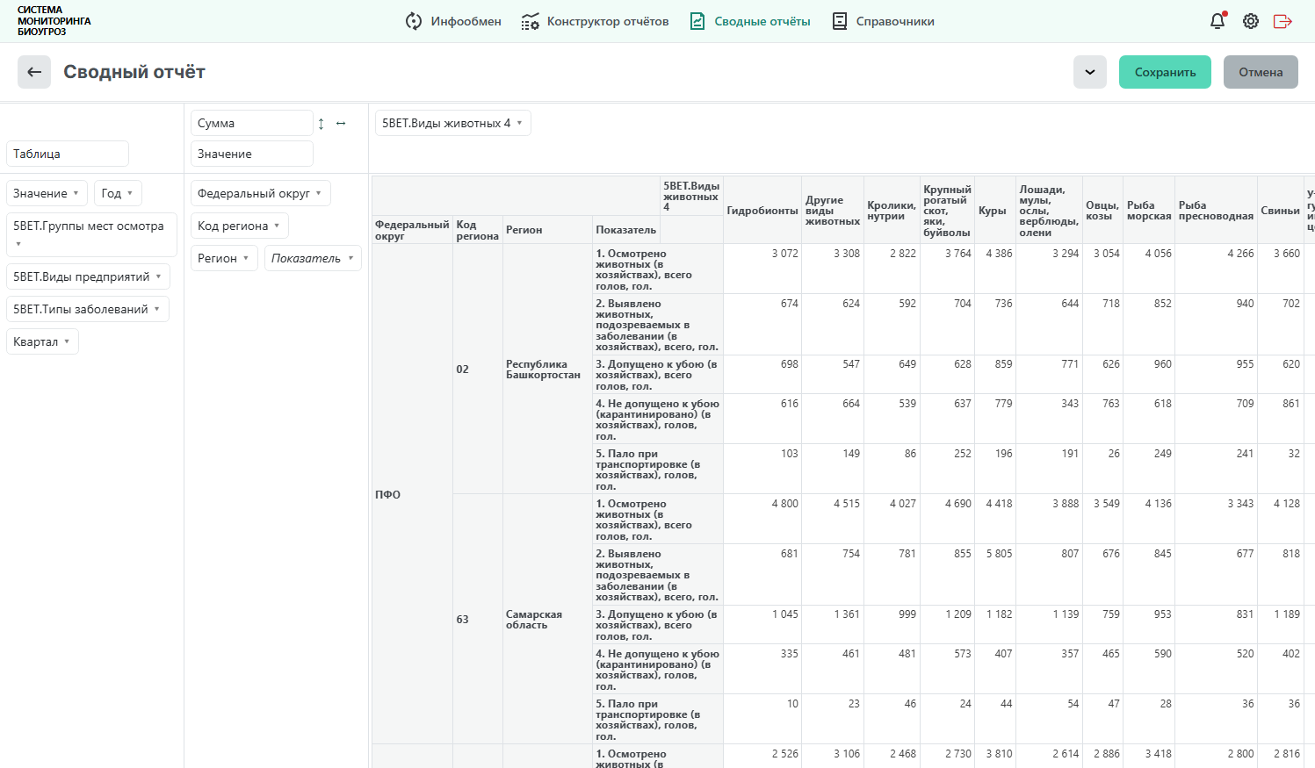Click the Справочники book icon

(840, 21)
